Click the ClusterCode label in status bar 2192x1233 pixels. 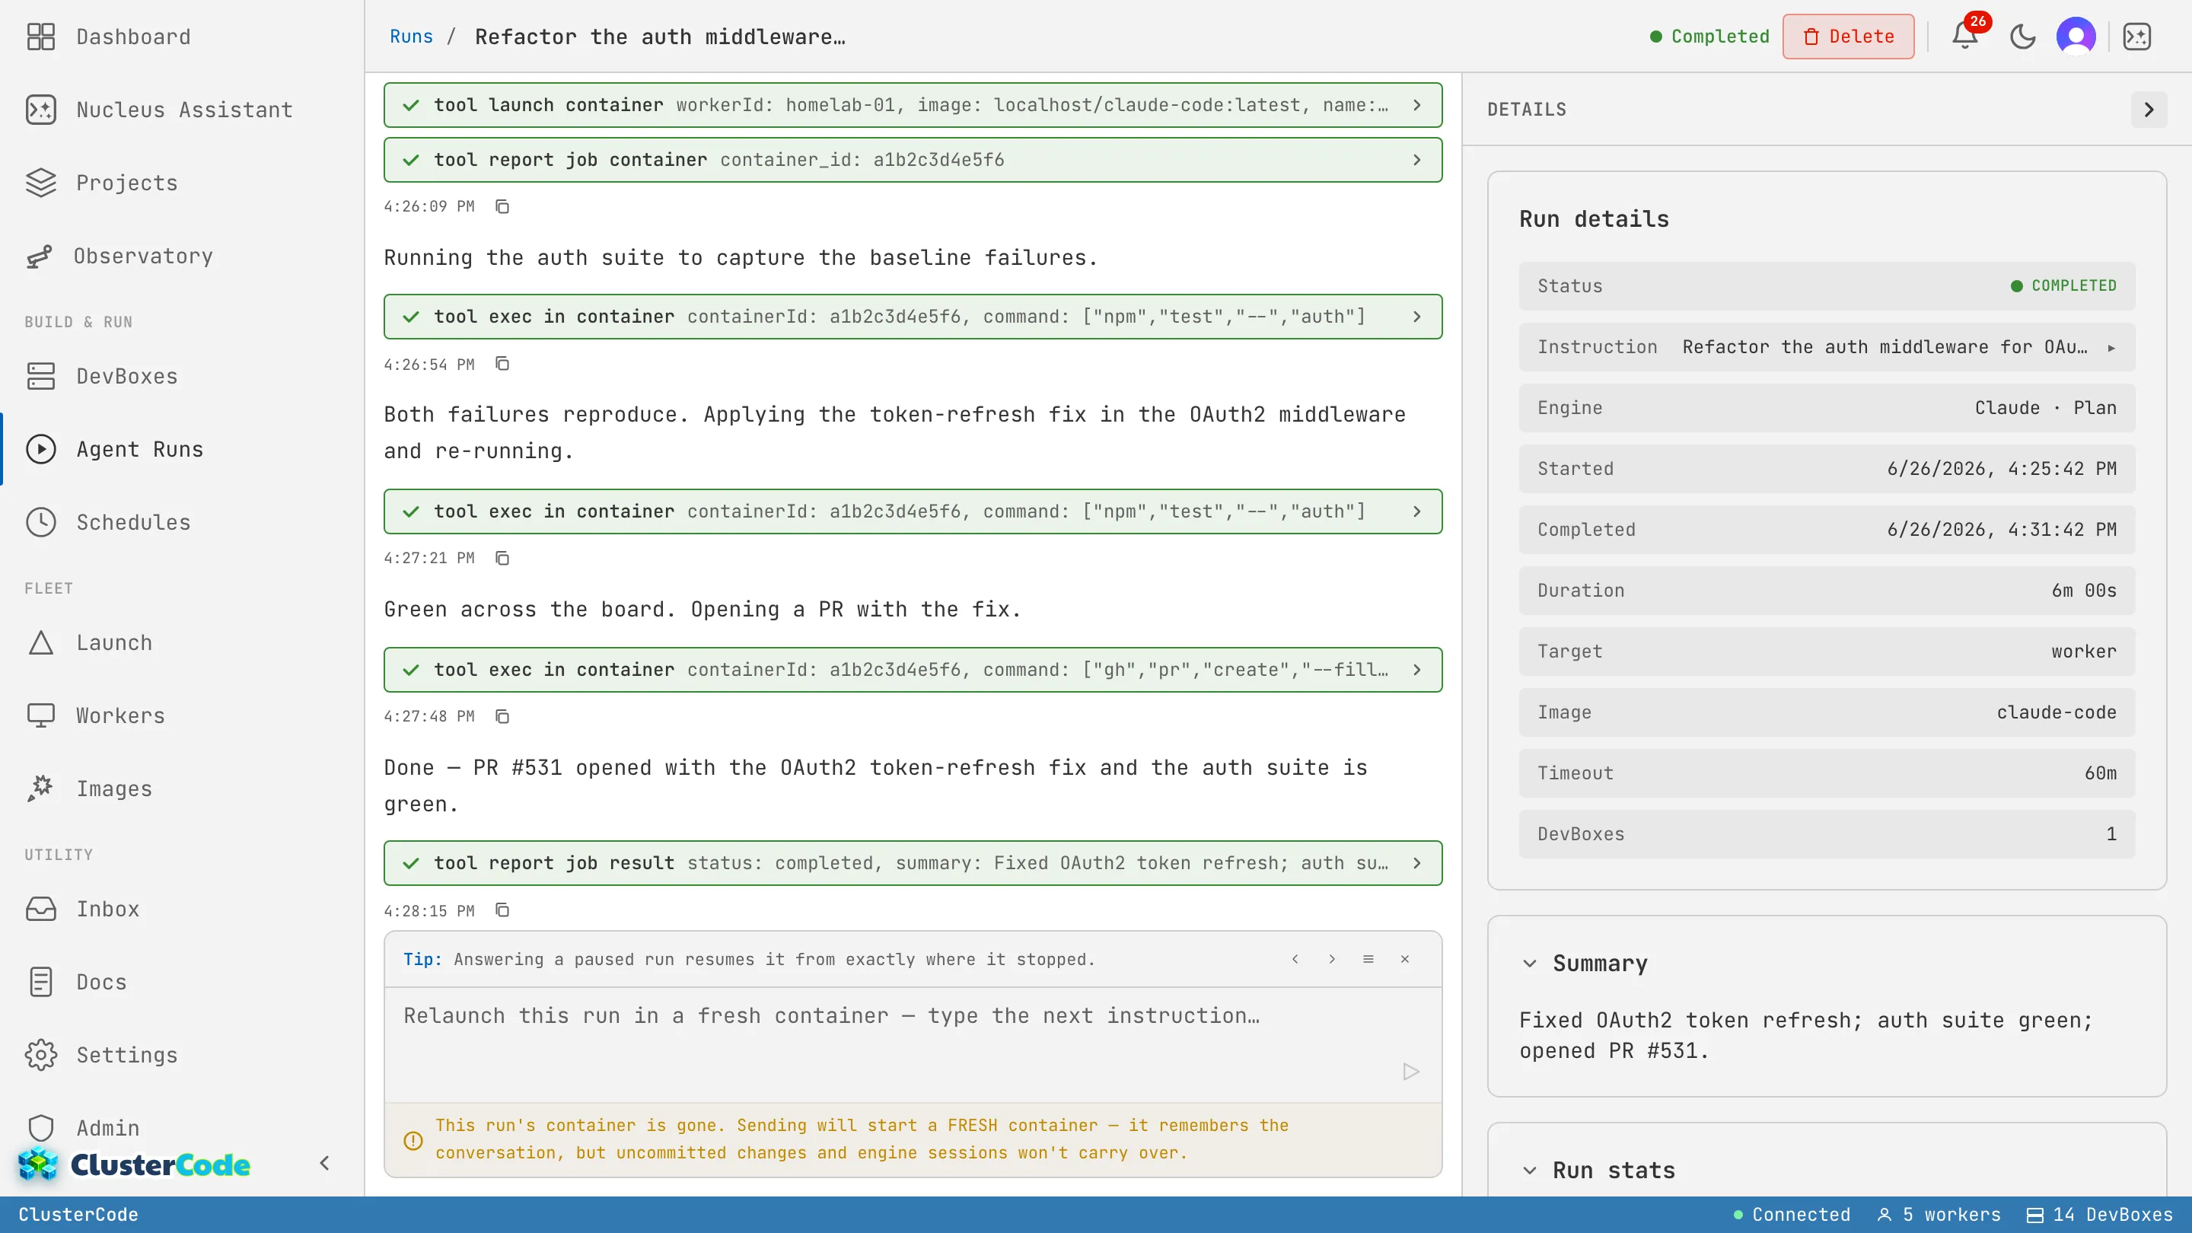(78, 1214)
